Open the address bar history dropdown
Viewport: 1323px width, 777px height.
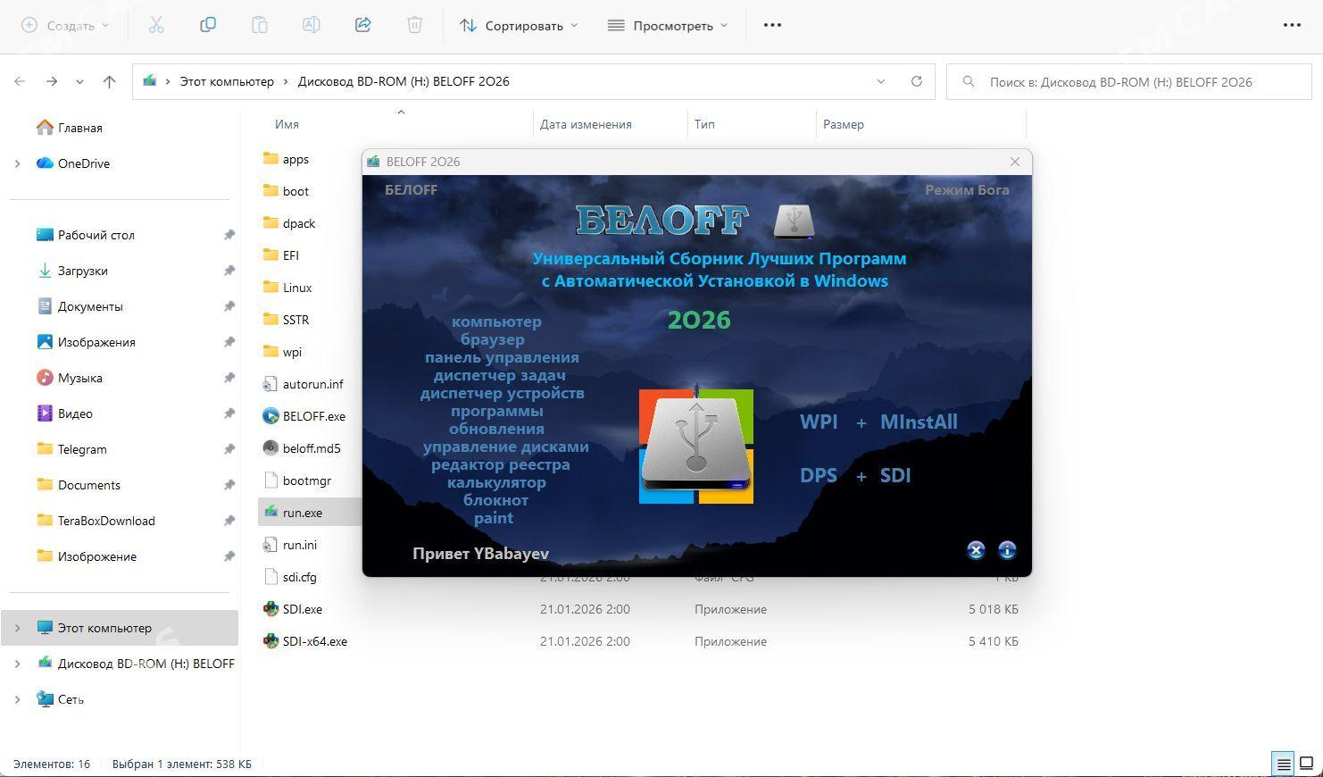880,81
